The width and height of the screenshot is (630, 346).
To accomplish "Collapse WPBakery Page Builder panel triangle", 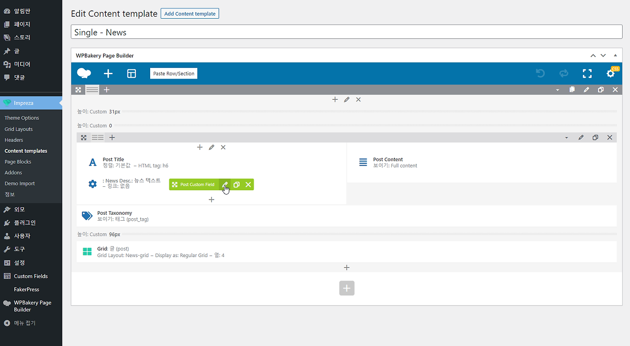I will 615,55.
